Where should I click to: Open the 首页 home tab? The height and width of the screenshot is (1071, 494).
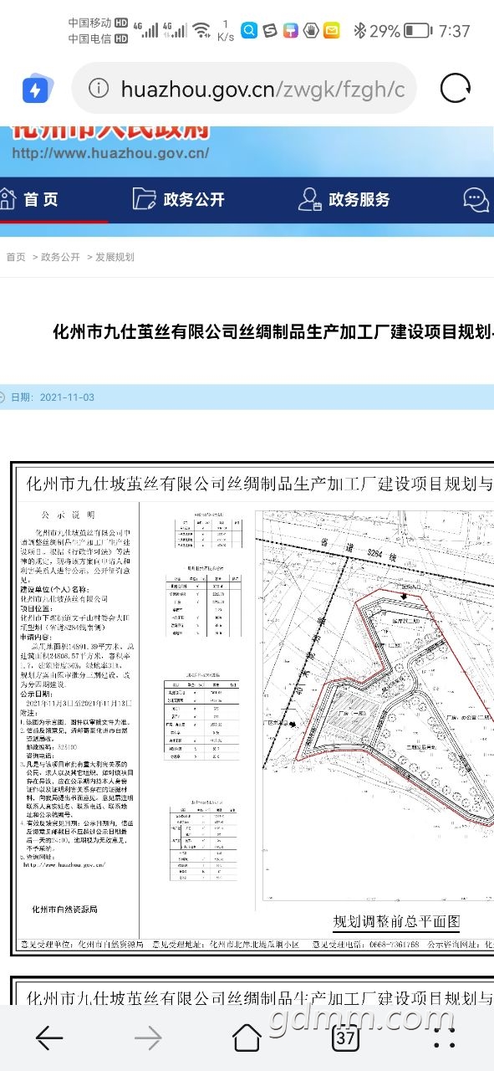pyautogui.click(x=41, y=199)
